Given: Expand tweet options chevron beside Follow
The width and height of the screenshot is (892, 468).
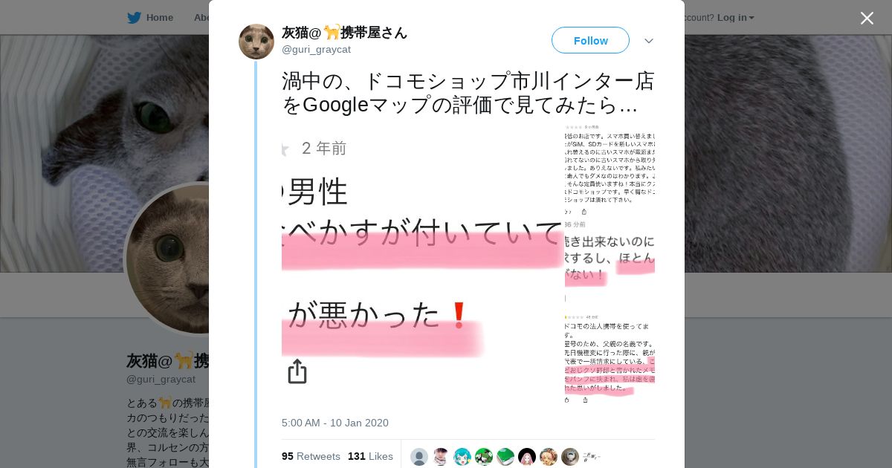Looking at the screenshot, I should pyautogui.click(x=649, y=41).
